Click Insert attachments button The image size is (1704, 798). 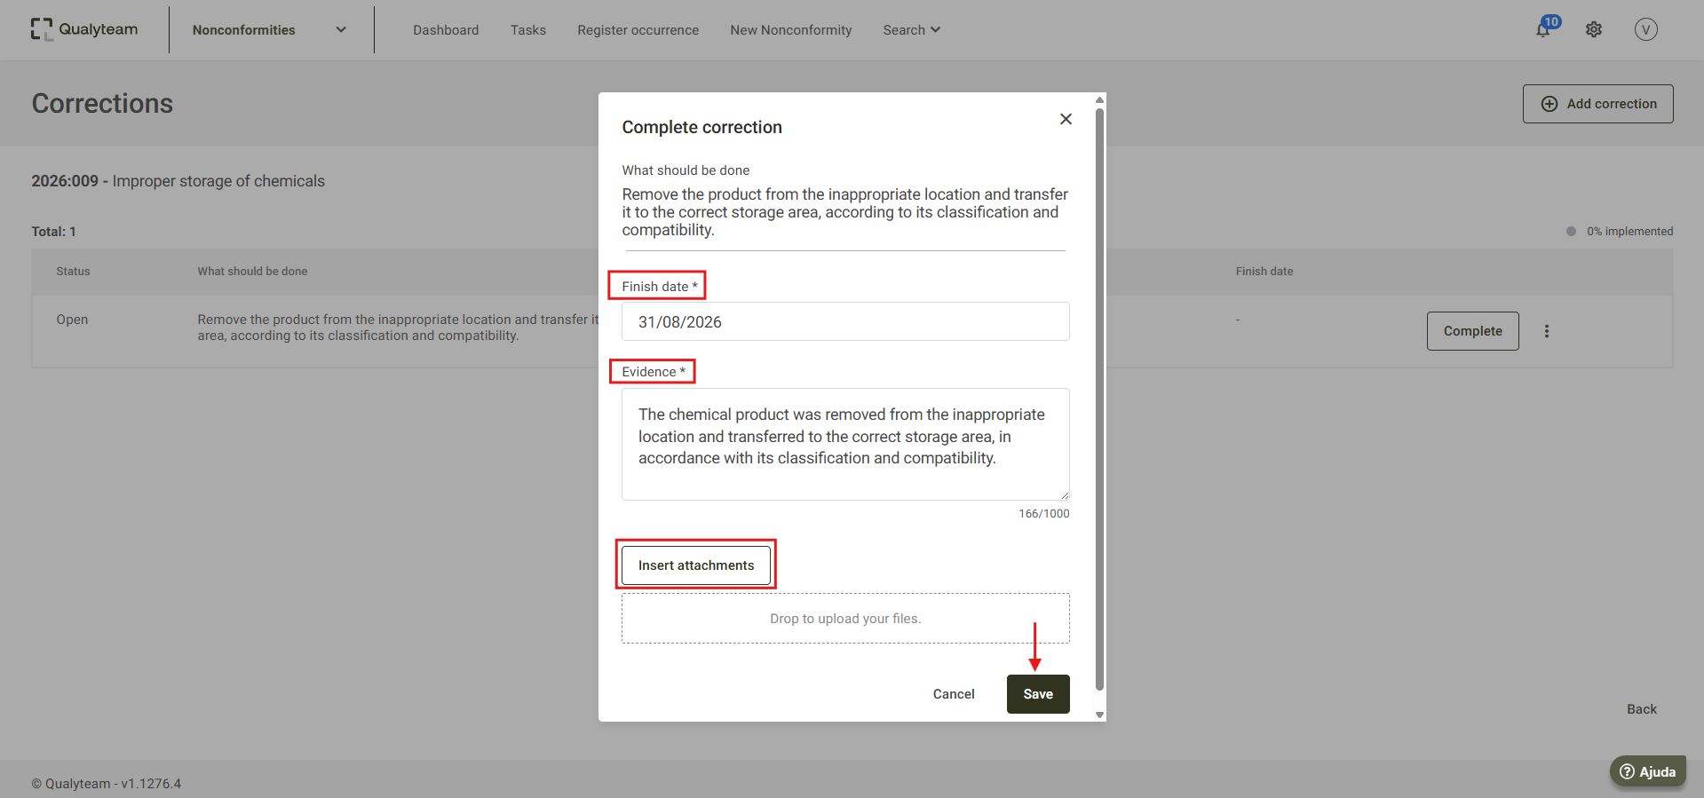point(696,565)
